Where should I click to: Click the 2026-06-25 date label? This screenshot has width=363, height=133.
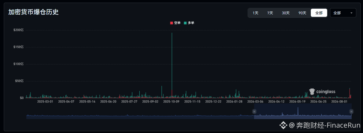point(318,102)
